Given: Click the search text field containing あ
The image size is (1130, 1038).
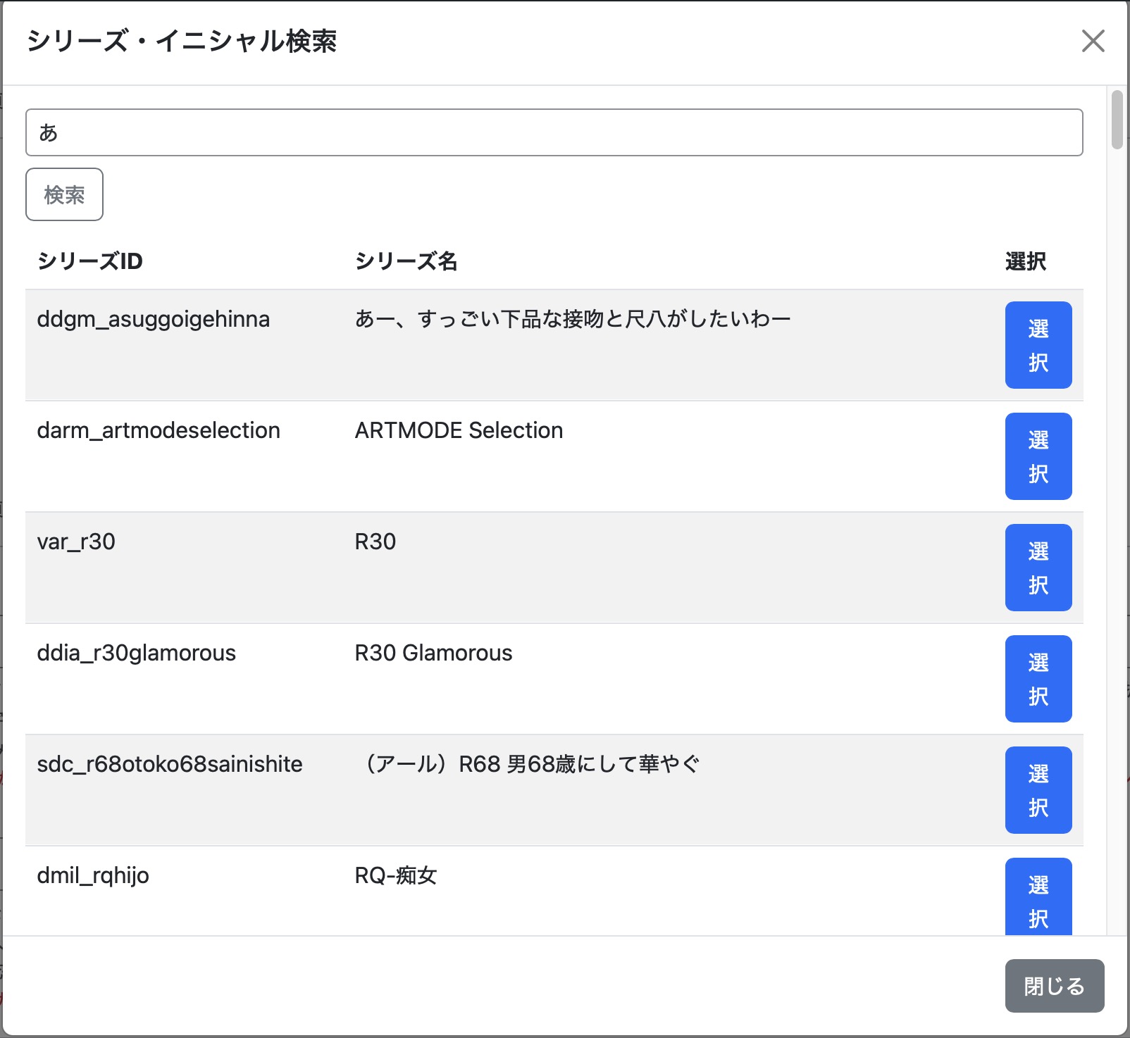Looking at the screenshot, I should coord(554,132).
